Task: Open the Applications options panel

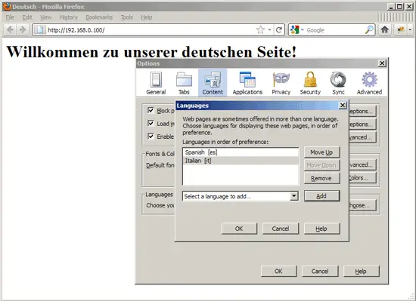Action: pos(247,83)
